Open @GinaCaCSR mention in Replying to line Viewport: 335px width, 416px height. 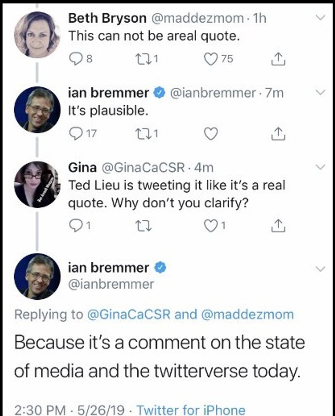(129, 314)
